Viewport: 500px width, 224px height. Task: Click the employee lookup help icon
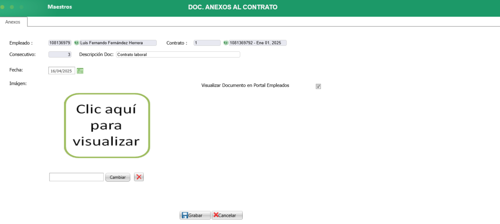(76, 43)
